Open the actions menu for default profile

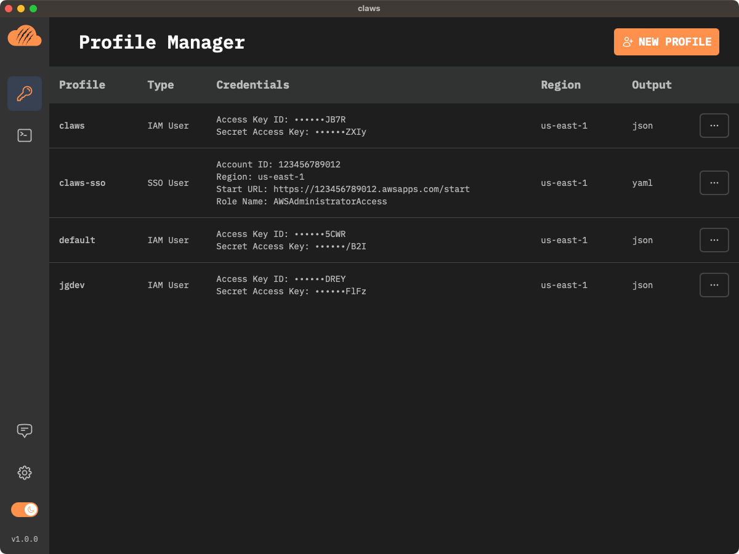(714, 240)
